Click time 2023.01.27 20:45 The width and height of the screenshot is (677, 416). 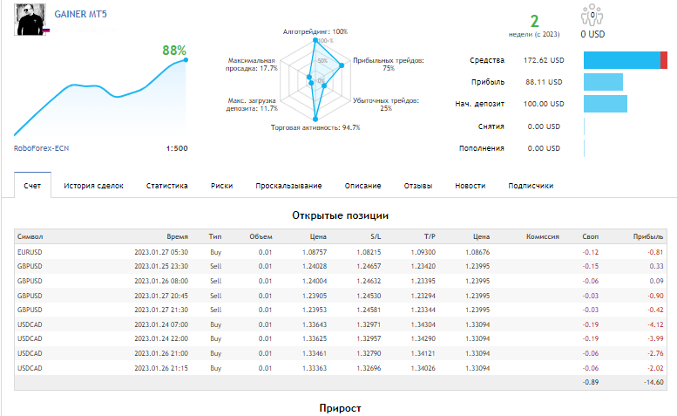[x=161, y=296]
